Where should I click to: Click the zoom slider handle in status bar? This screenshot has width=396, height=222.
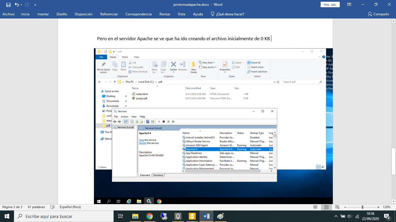362,207
